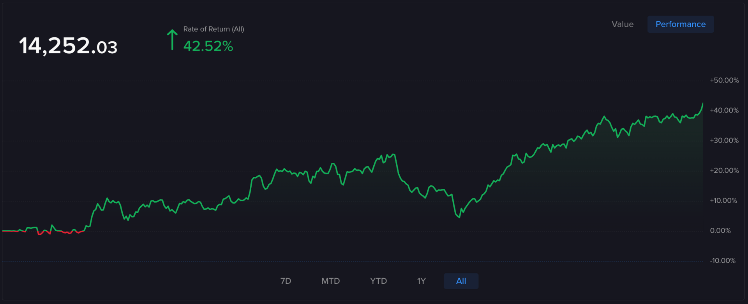Select the 1Y time range
The width and height of the screenshot is (748, 304).
pos(421,281)
